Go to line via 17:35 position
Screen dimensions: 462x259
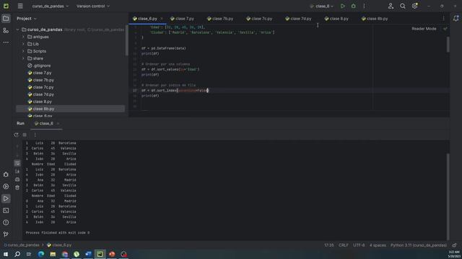point(329,245)
